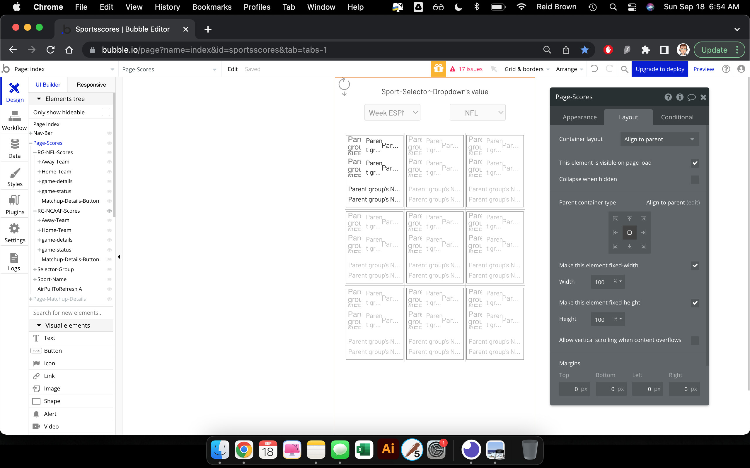750x468 pixels.
Task: Click the editor search magnifier icon
Action: tap(625, 69)
